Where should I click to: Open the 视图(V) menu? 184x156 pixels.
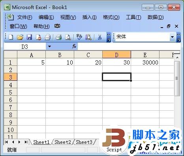point(68,17)
